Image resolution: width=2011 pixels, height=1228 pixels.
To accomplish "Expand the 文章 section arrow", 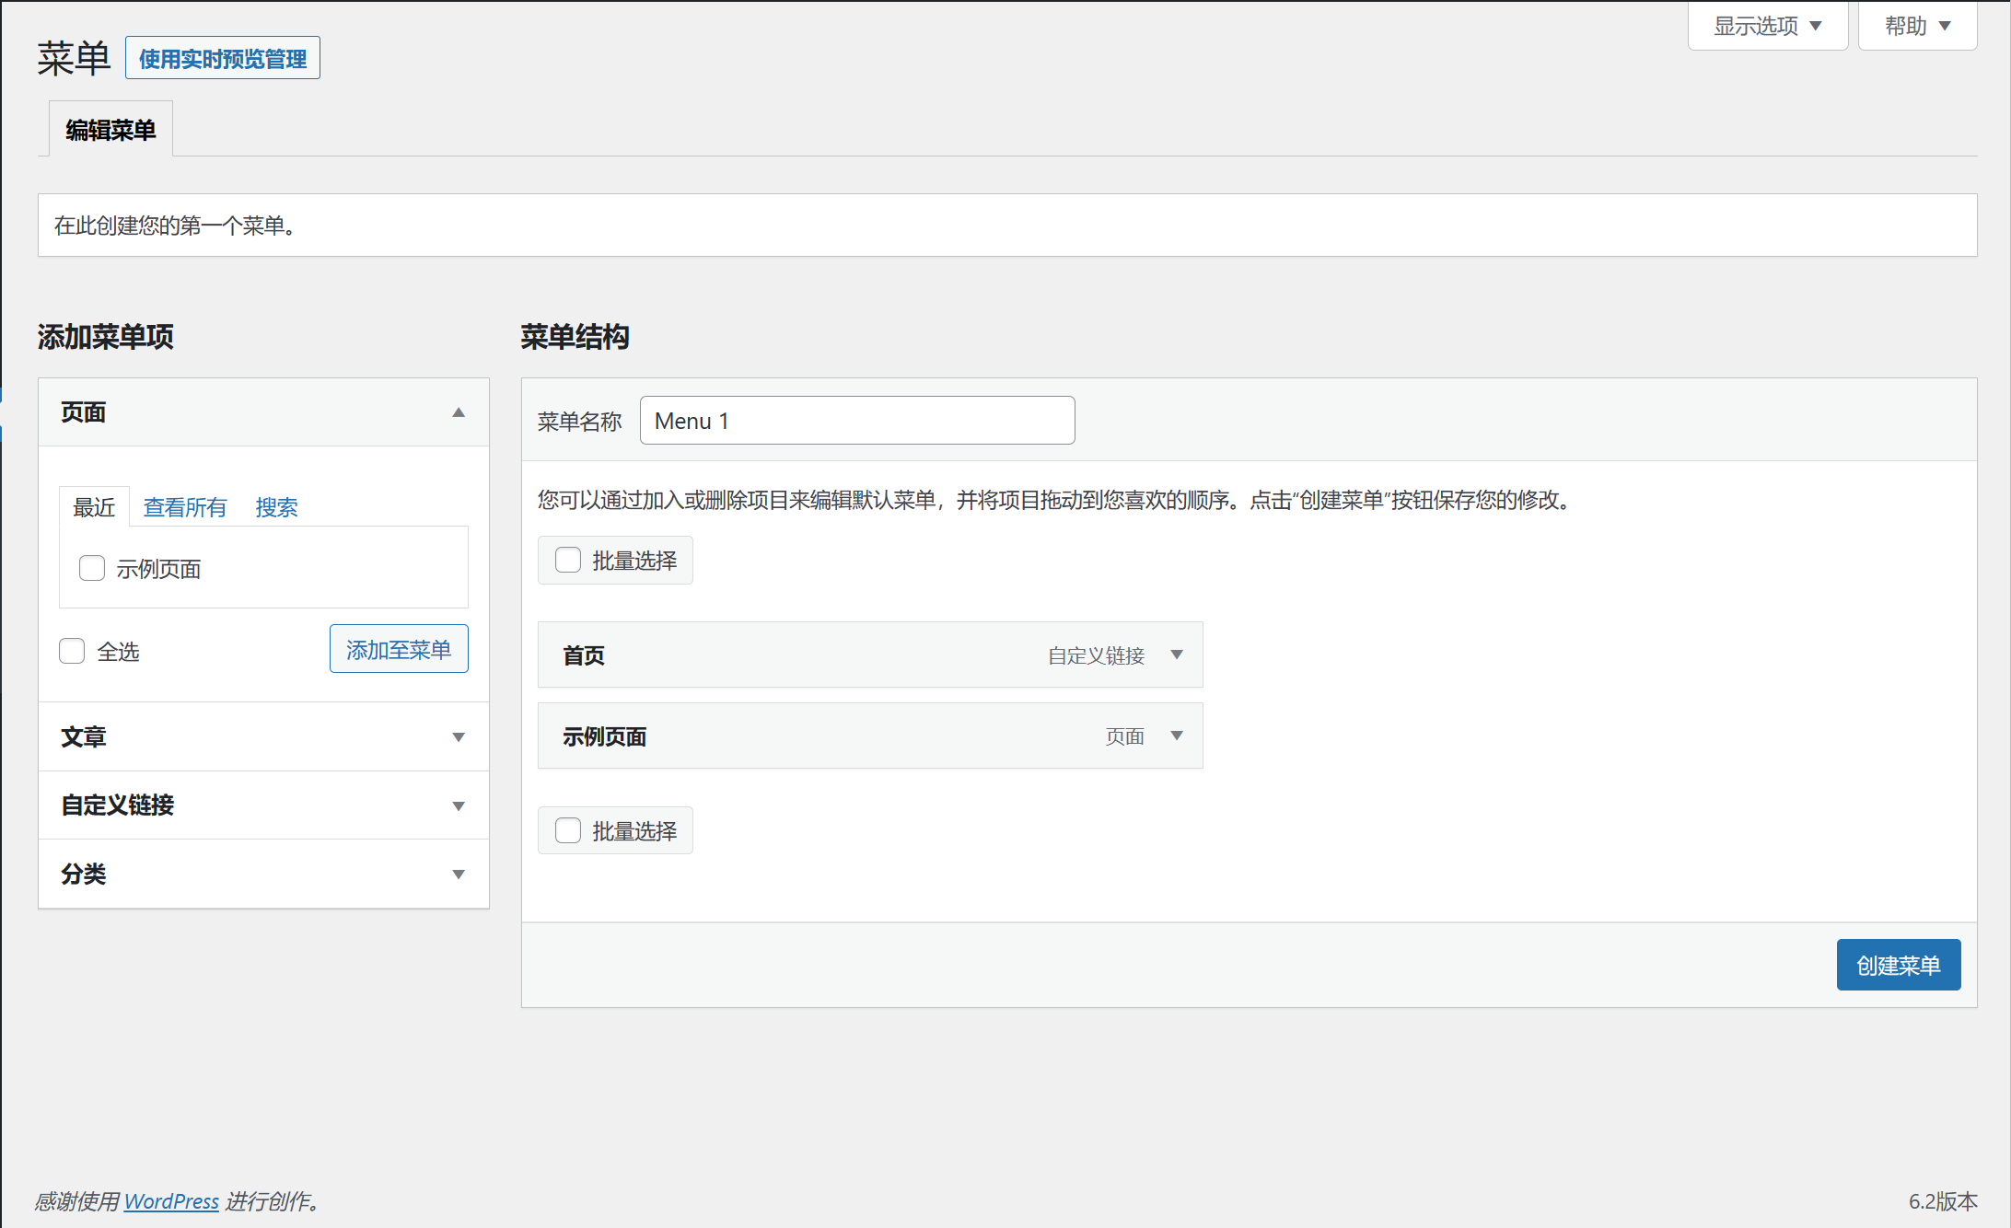I will click(x=458, y=737).
